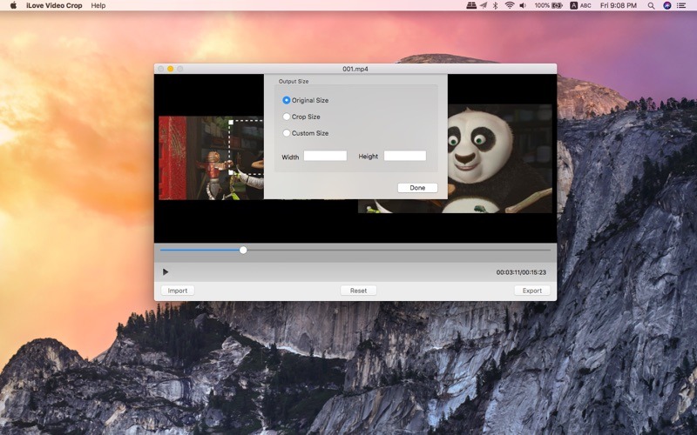Select the Original Size radio button
Screen dimensions: 697x435
[x=287, y=100]
